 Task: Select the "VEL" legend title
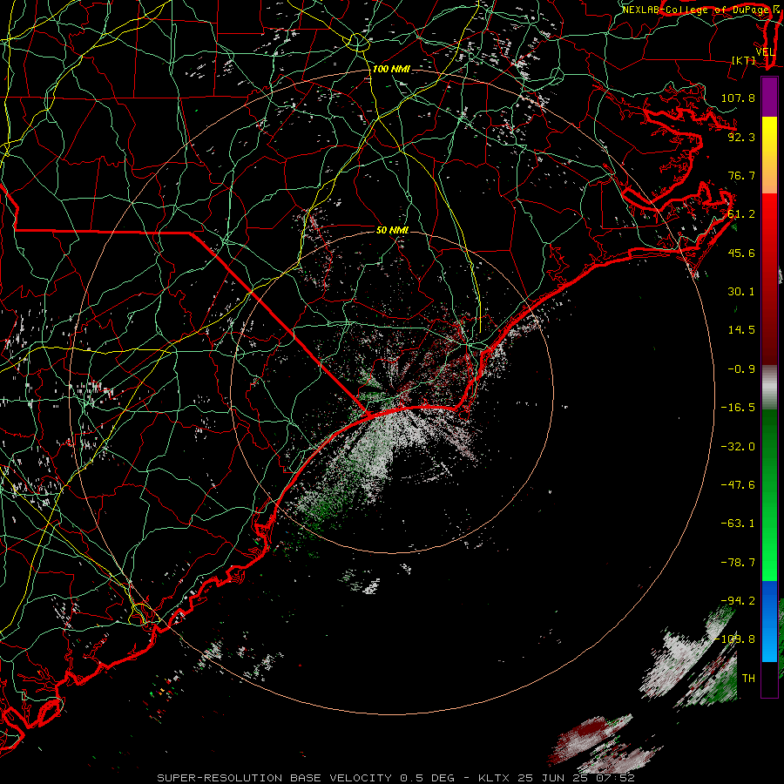766,52
